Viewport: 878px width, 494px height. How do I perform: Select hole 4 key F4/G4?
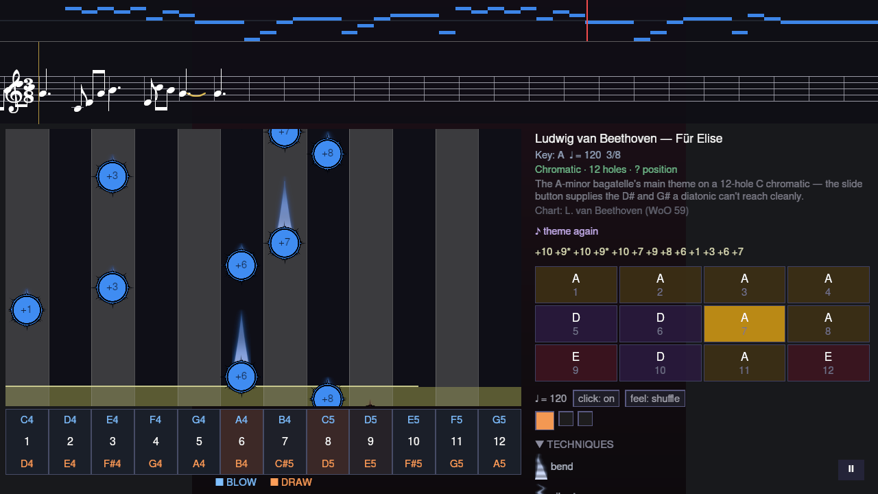click(x=156, y=442)
